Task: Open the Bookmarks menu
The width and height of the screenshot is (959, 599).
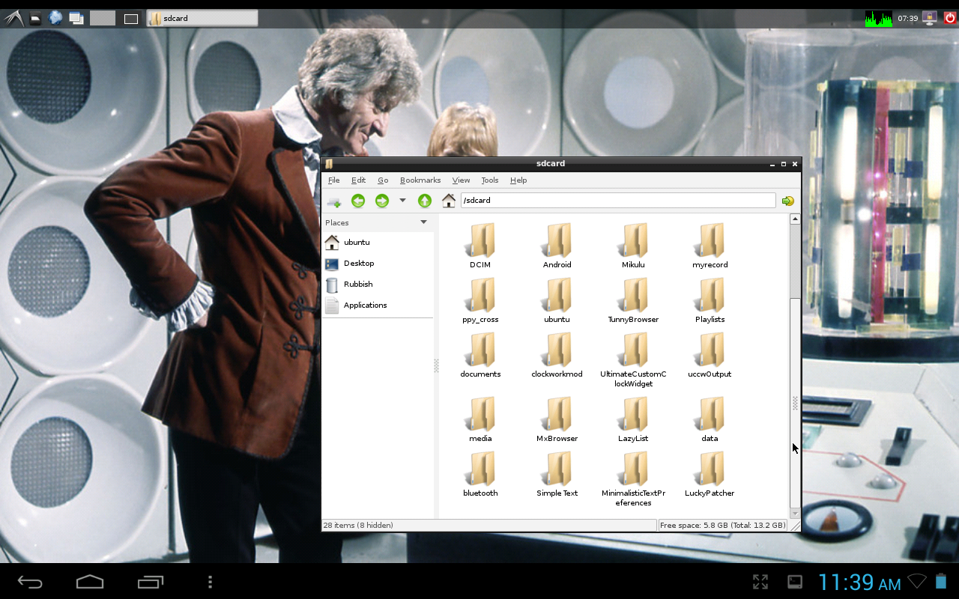Action: [420, 180]
